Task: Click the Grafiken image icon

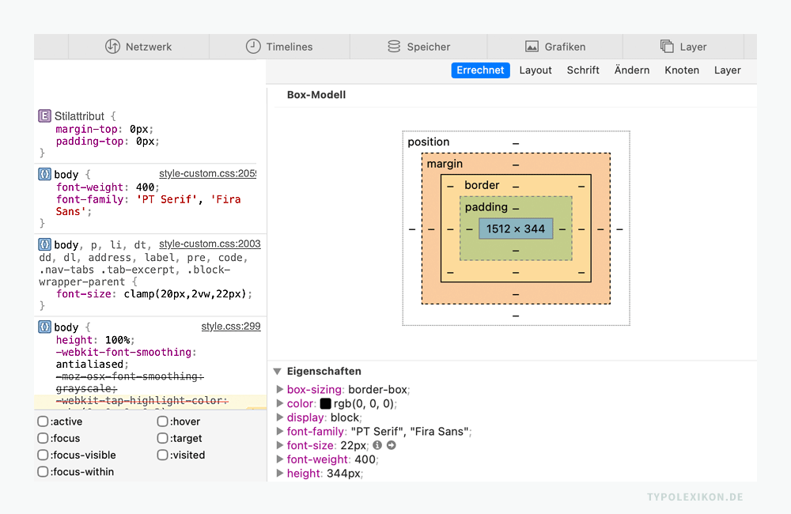Action: pos(532,47)
